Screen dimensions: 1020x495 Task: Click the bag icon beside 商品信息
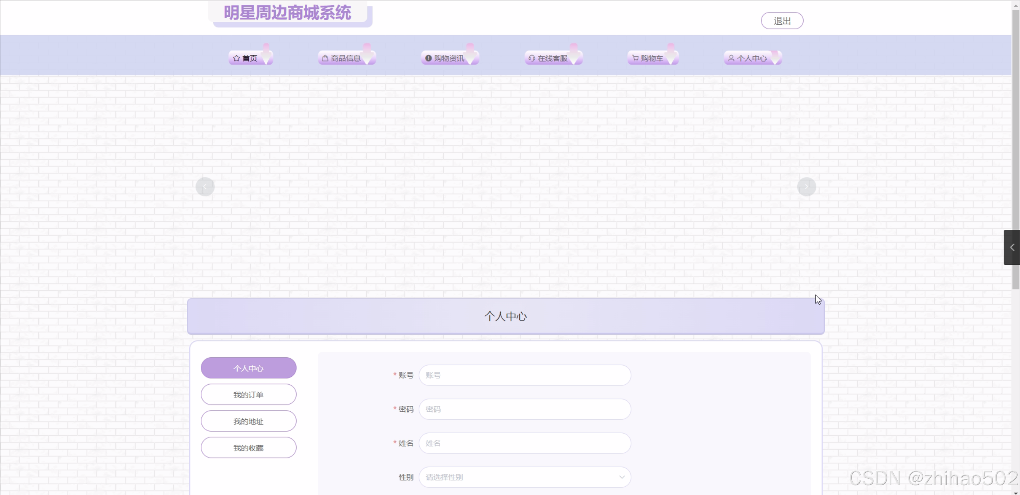point(325,59)
